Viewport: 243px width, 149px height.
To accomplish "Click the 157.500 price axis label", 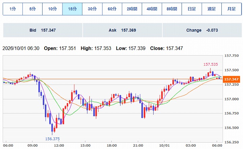I will [x=232, y=70].
